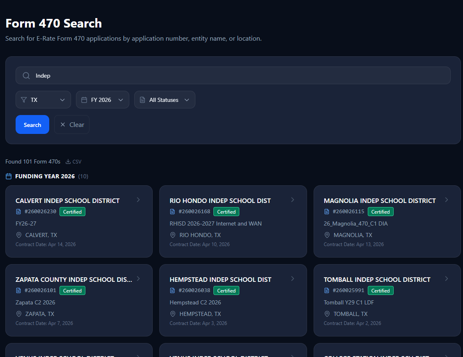Viewport: 463px width, 357px height.
Task: Clear the search filters
Action: pos(72,124)
